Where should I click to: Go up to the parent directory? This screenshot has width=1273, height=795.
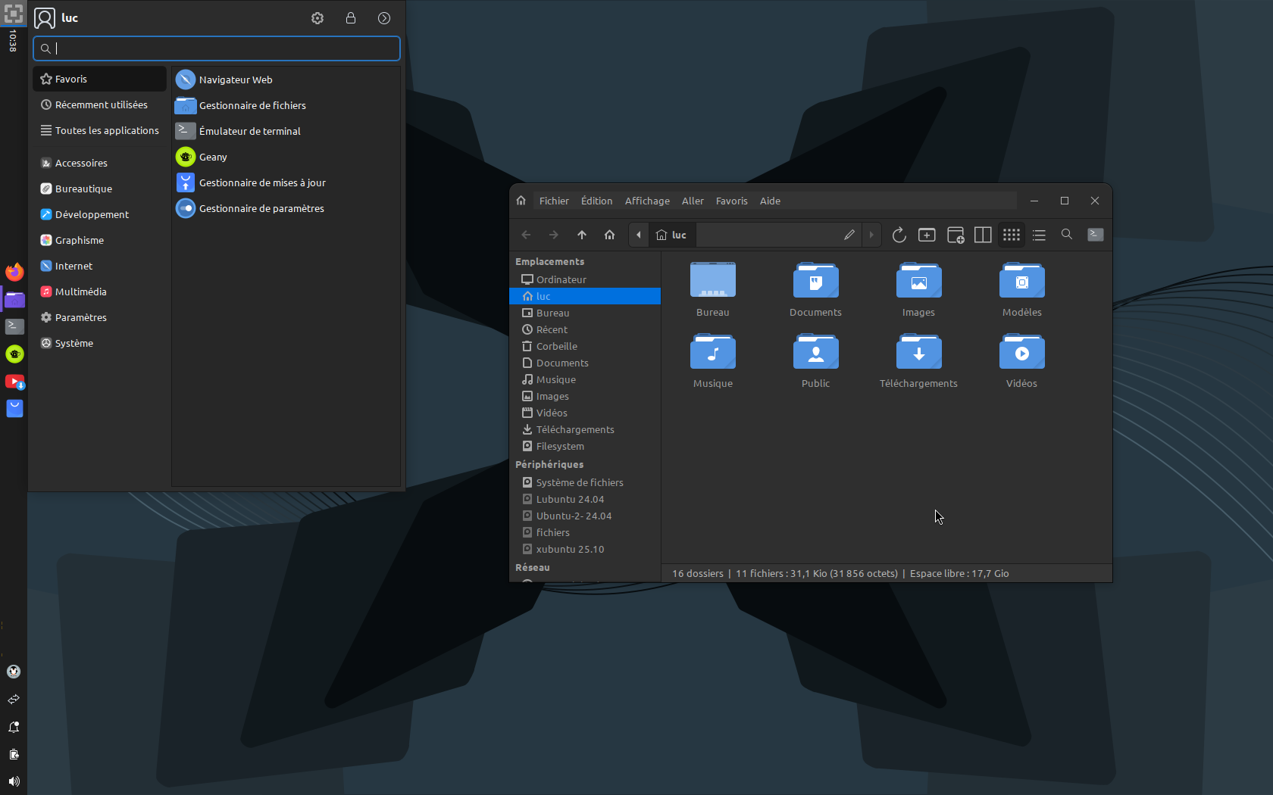(x=582, y=235)
